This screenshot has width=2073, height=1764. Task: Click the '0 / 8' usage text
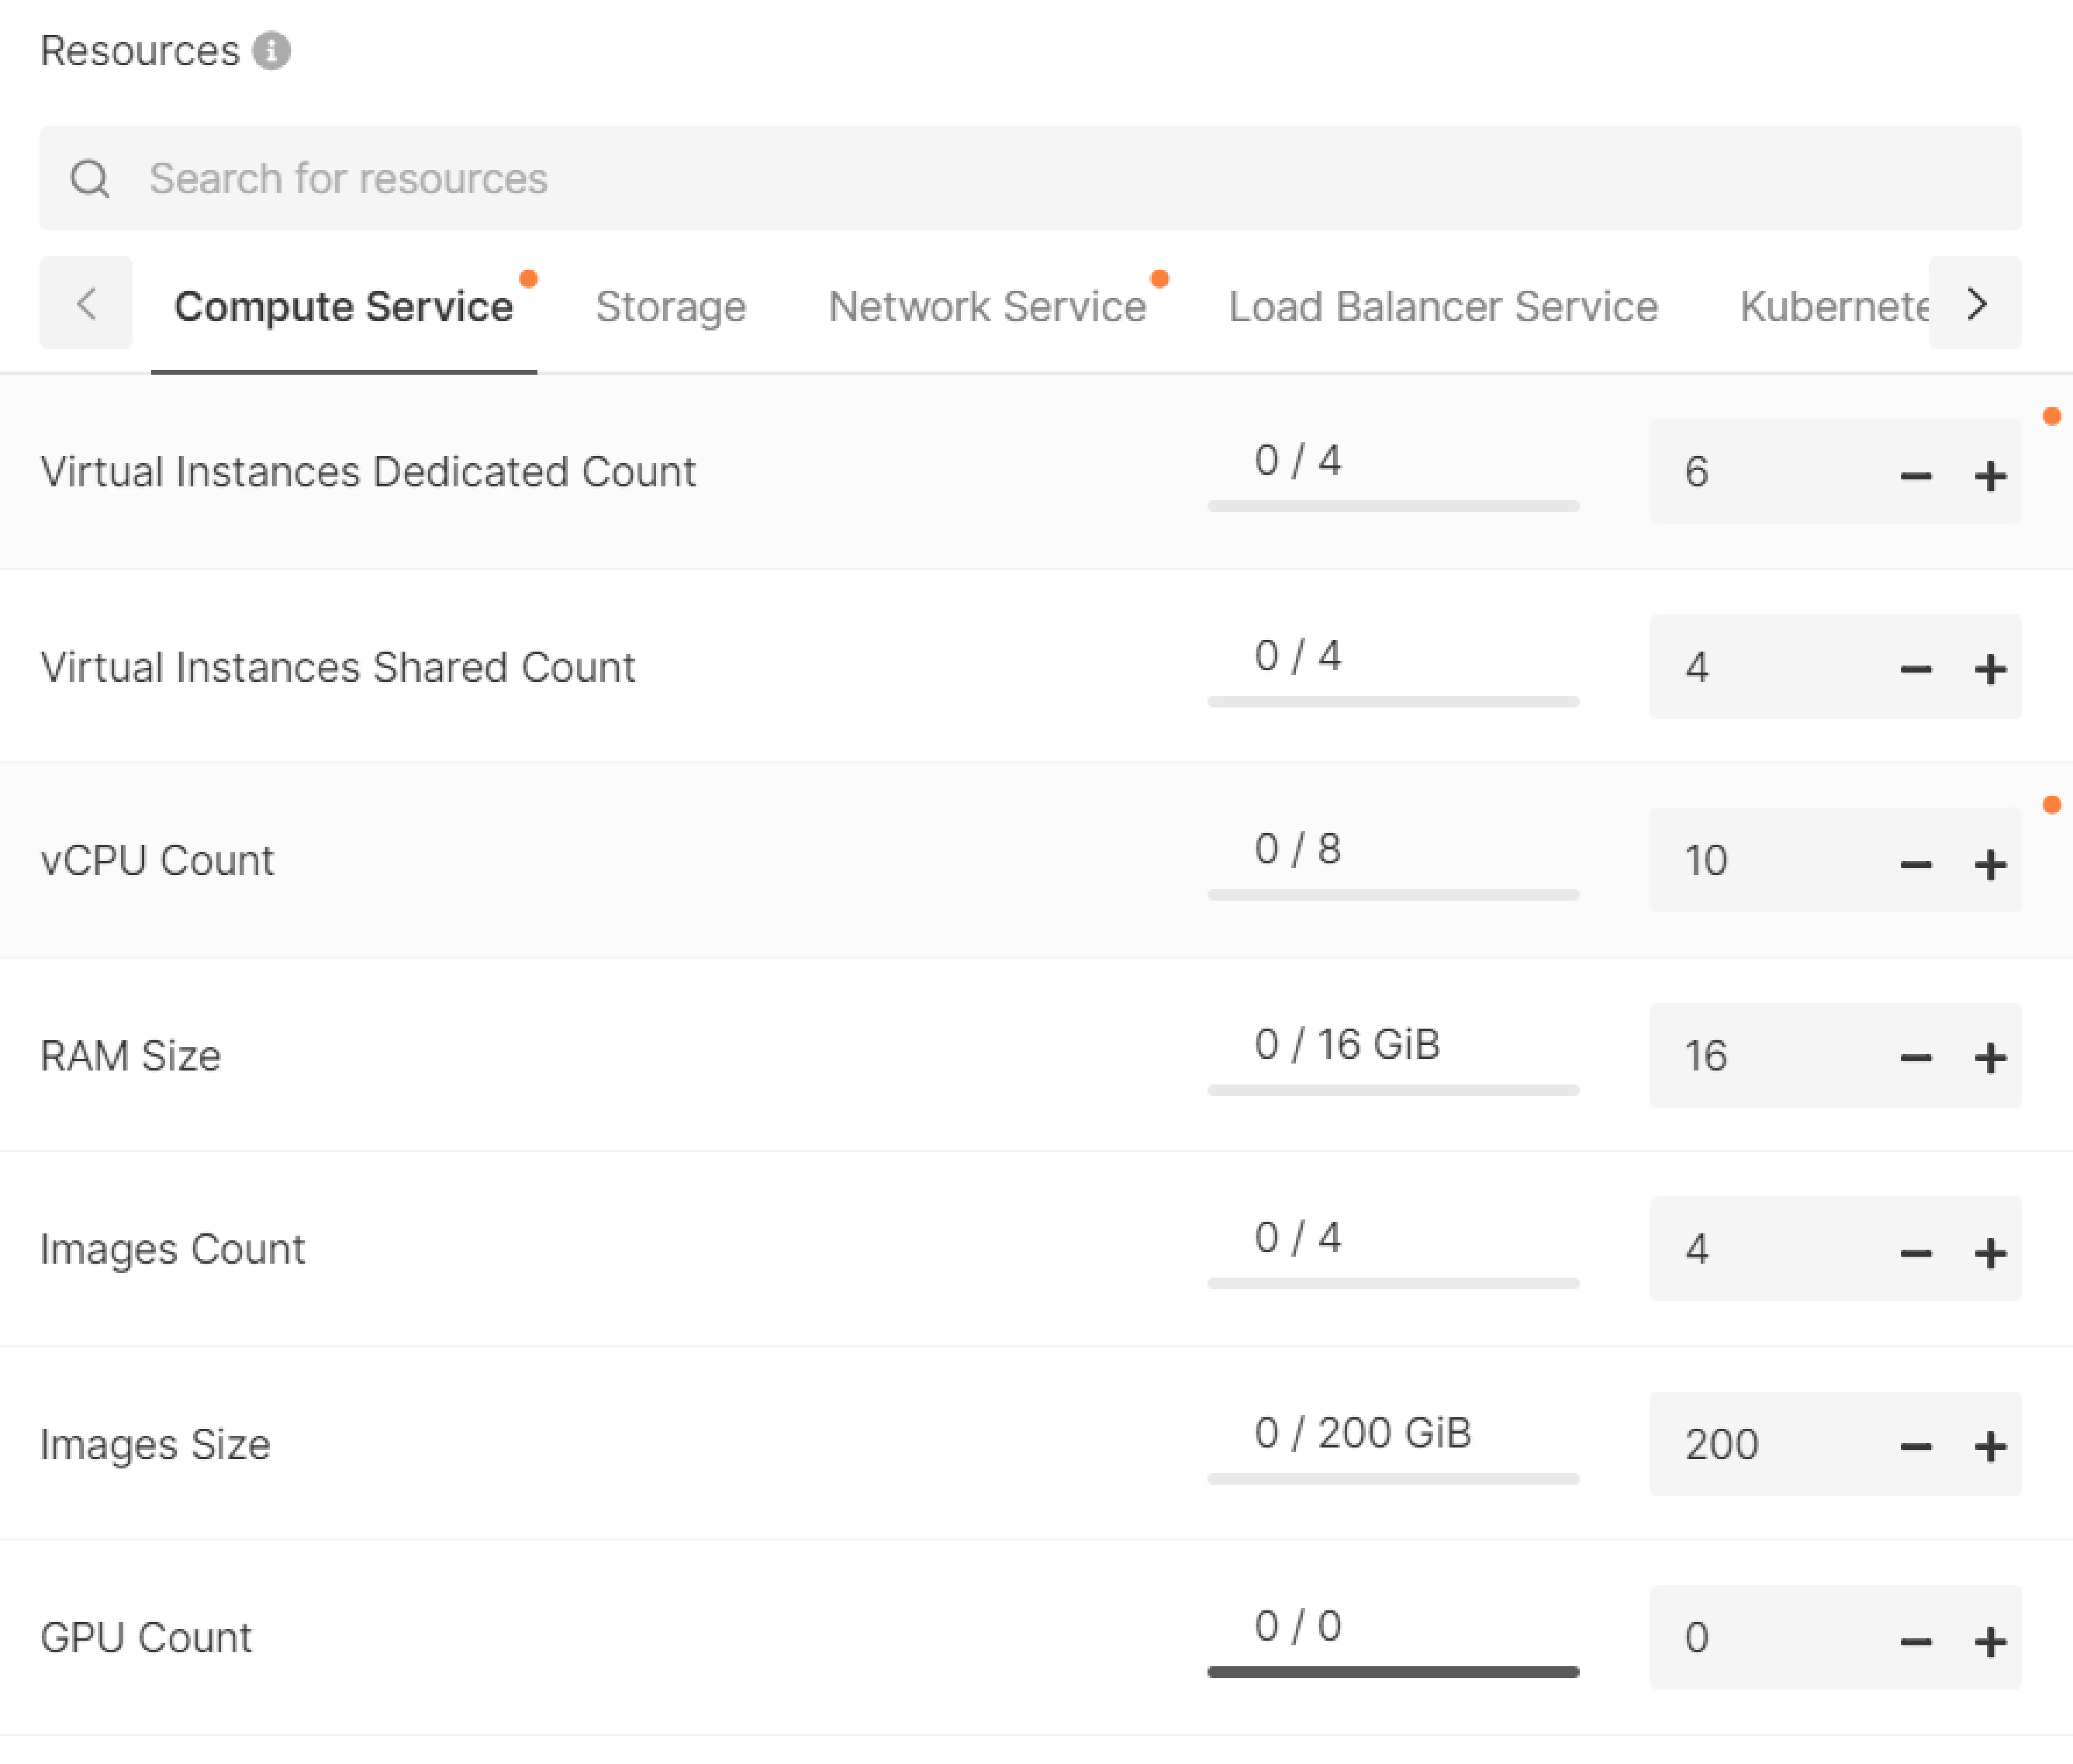[1298, 849]
